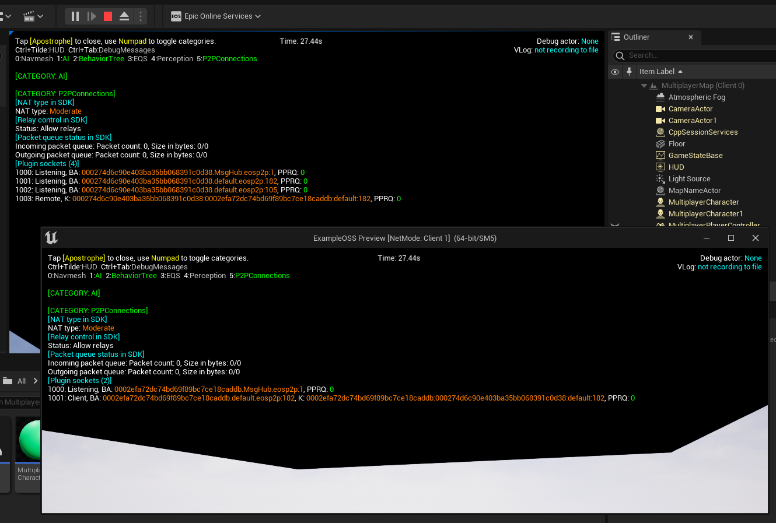776x523 pixels.
Task: Click the red Stop button to end play
Action: (x=107, y=16)
